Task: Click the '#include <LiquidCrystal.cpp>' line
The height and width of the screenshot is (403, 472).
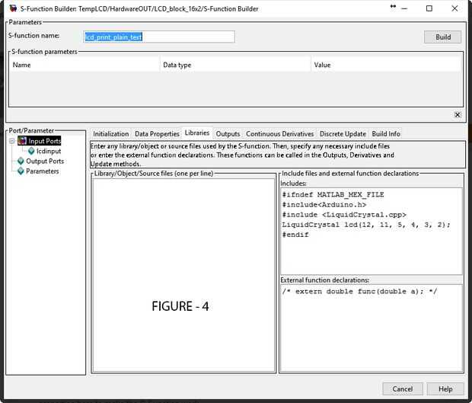Action: click(344, 215)
